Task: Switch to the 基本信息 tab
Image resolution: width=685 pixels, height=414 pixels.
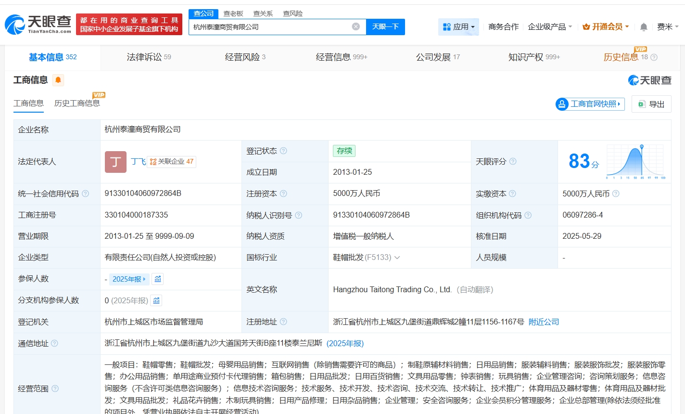Action: [x=52, y=57]
